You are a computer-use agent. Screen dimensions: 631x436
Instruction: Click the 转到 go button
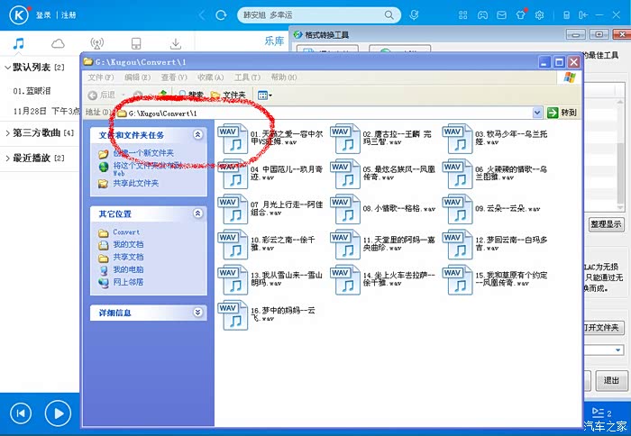pyautogui.click(x=562, y=113)
